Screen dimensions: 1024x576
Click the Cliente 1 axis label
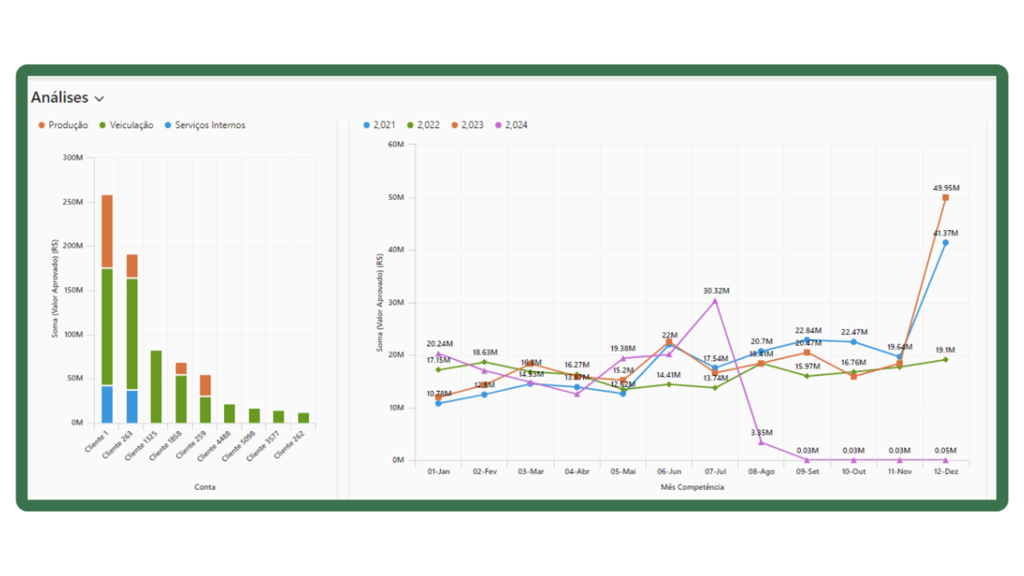tap(97, 441)
